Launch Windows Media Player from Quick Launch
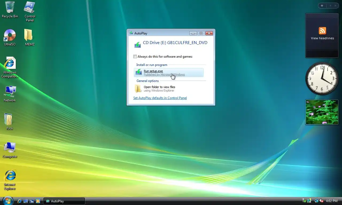 click(38, 201)
